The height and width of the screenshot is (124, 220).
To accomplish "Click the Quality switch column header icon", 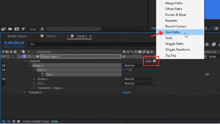I will (x=132, y=52).
